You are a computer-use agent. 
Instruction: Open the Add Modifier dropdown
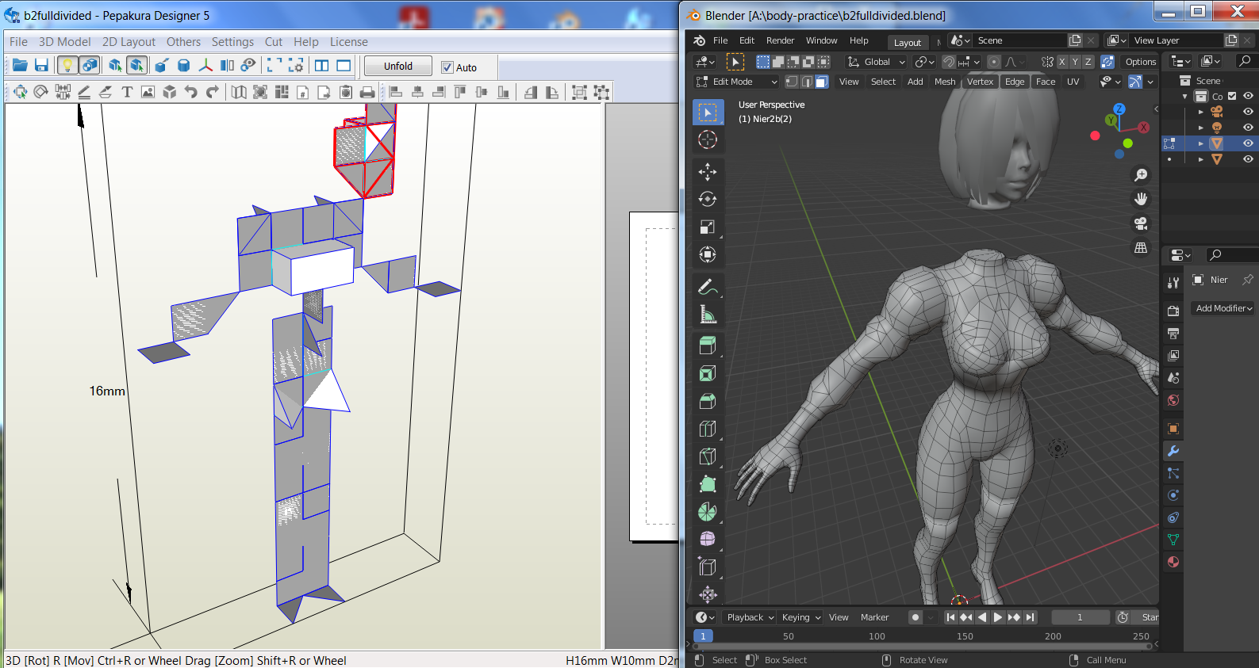tap(1223, 308)
